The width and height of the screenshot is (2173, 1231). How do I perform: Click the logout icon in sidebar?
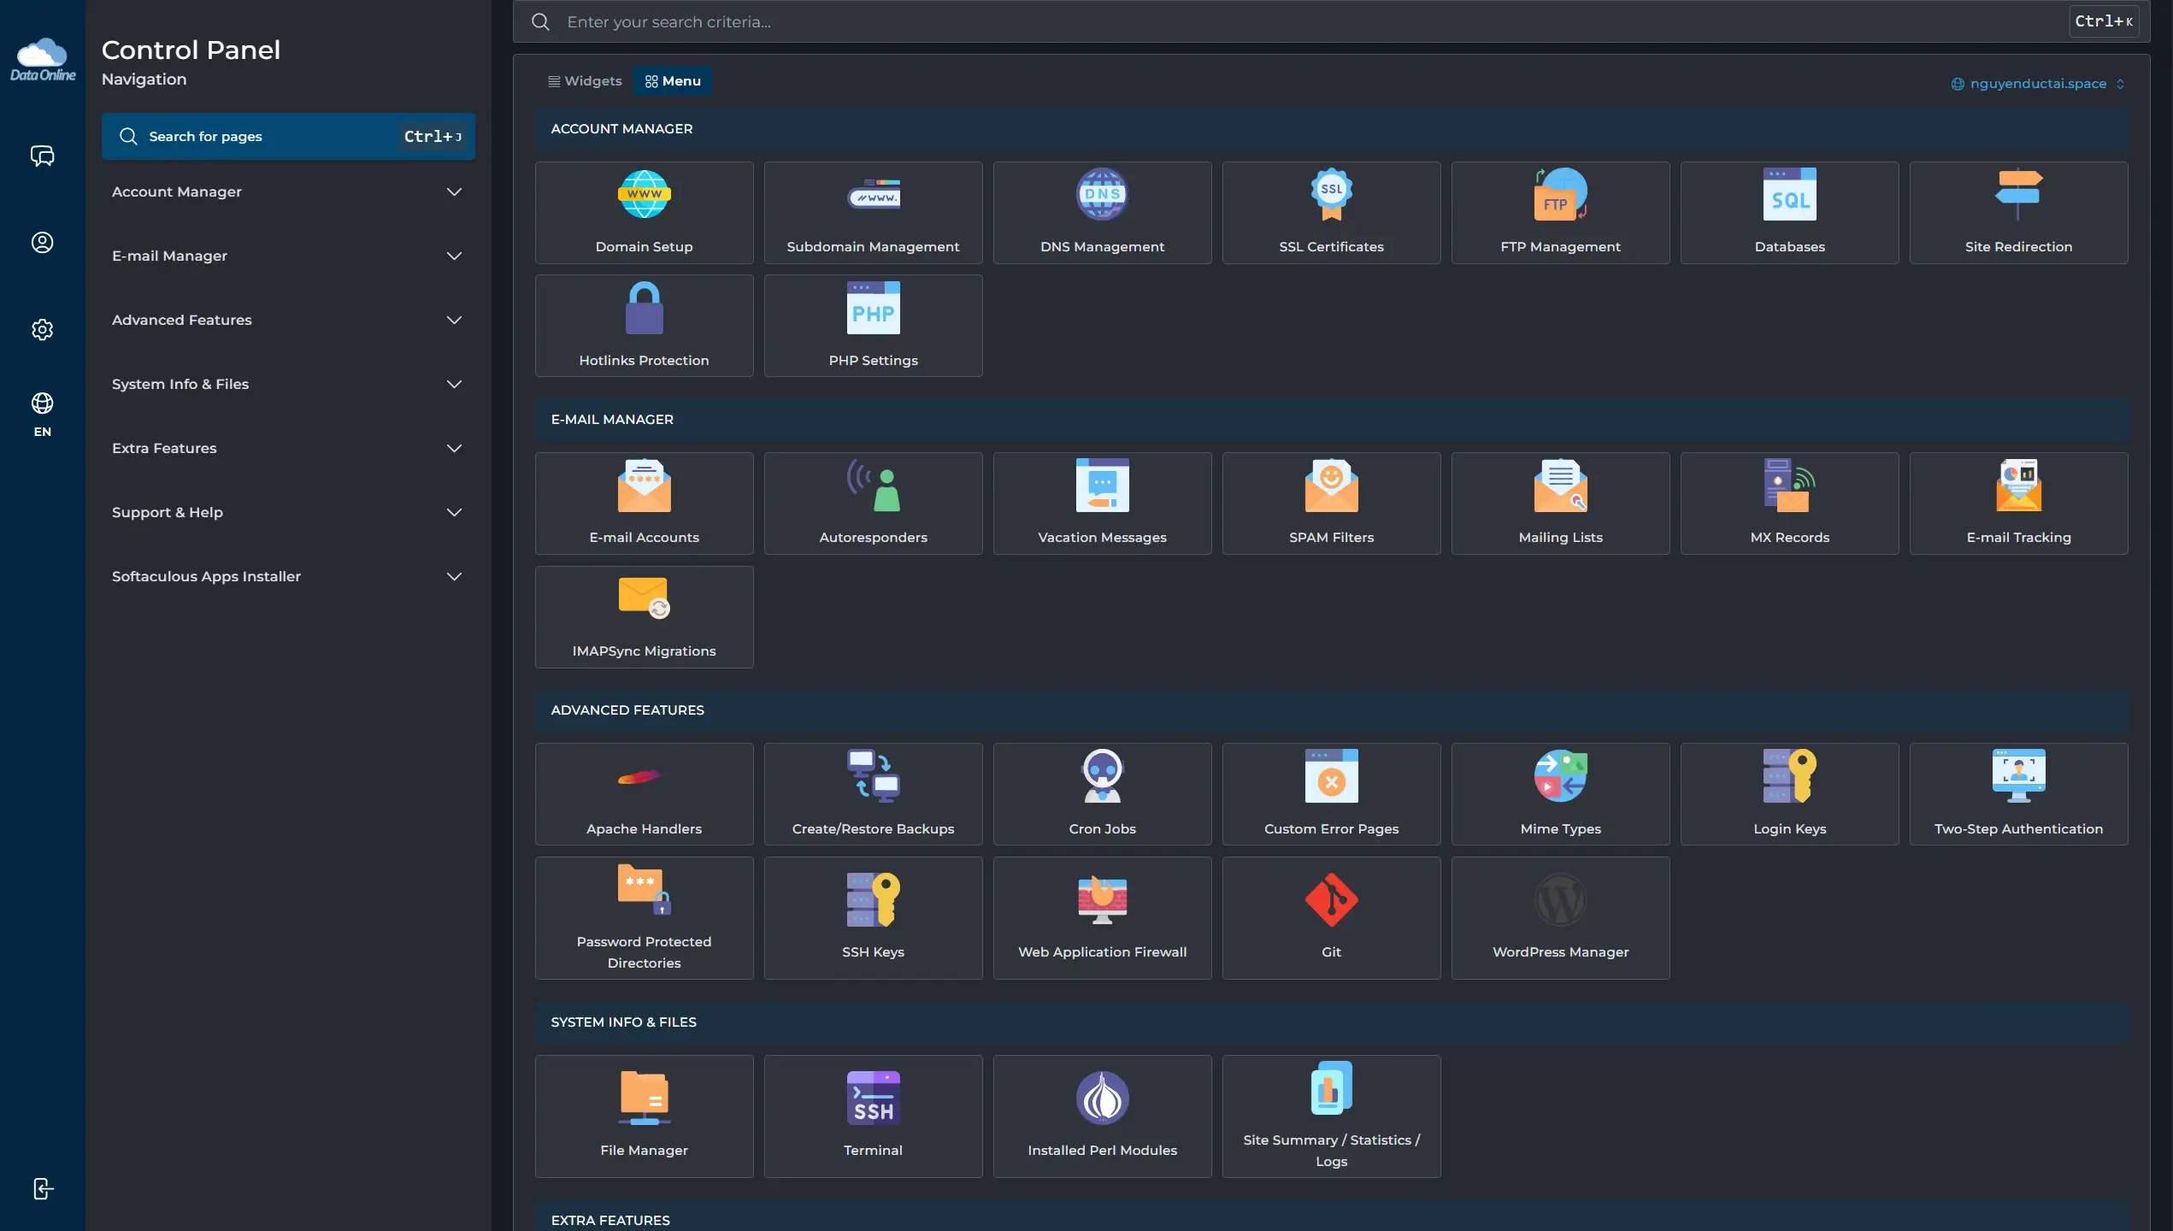[43, 1188]
